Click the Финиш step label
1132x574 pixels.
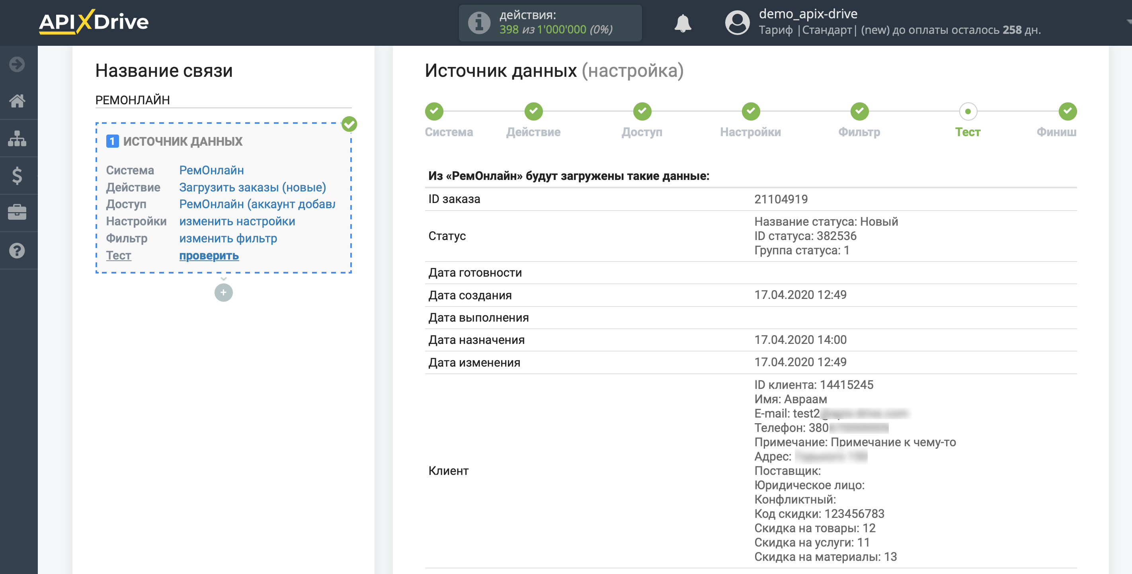(x=1056, y=132)
